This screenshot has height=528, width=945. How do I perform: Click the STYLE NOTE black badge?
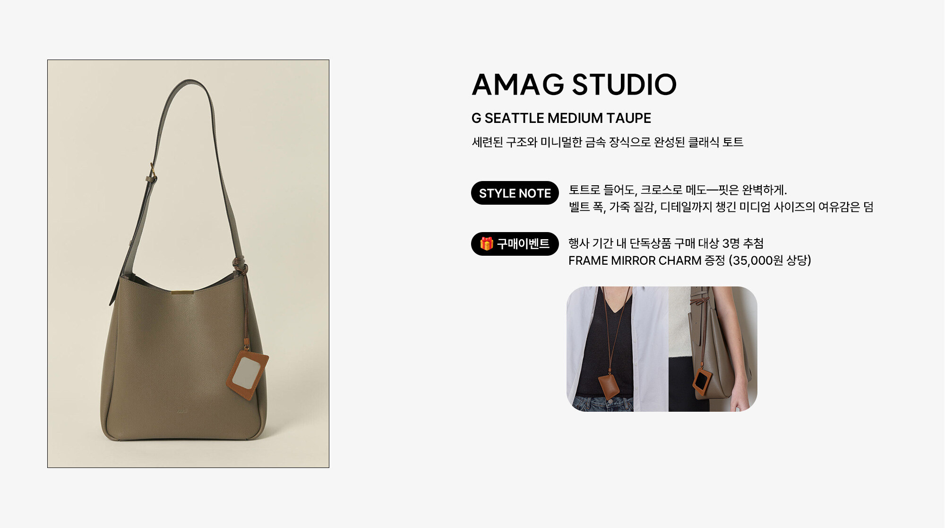click(x=515, y=193)
